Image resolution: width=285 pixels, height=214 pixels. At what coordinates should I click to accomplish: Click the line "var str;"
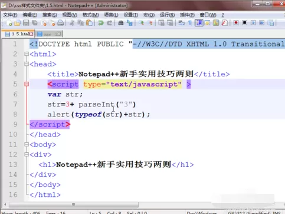(x=65, y=94)
